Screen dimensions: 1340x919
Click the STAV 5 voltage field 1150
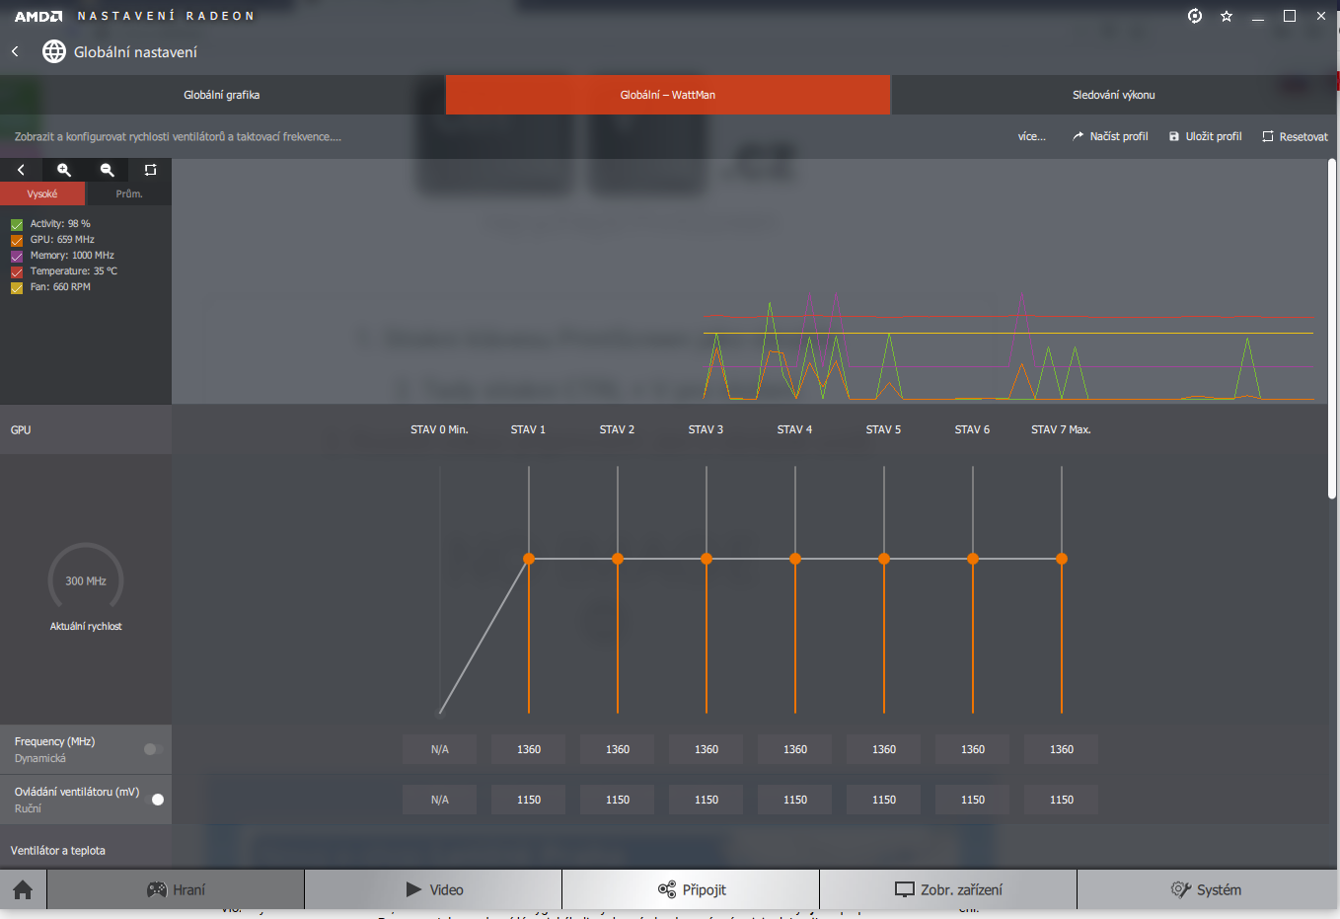pyautogui.click(x=884, y=800)
